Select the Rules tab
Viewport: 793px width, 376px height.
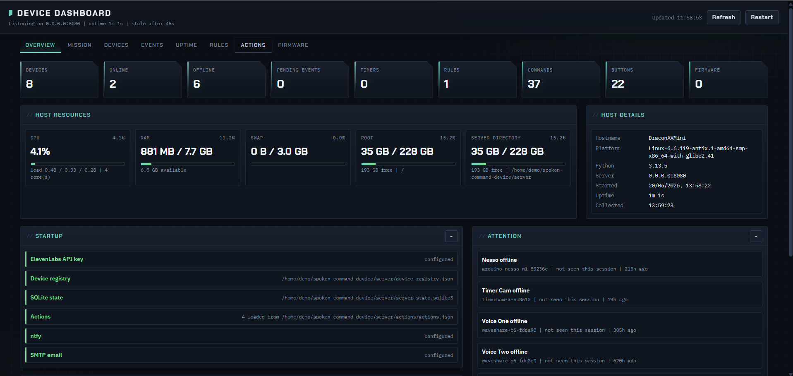click(219, 45)
